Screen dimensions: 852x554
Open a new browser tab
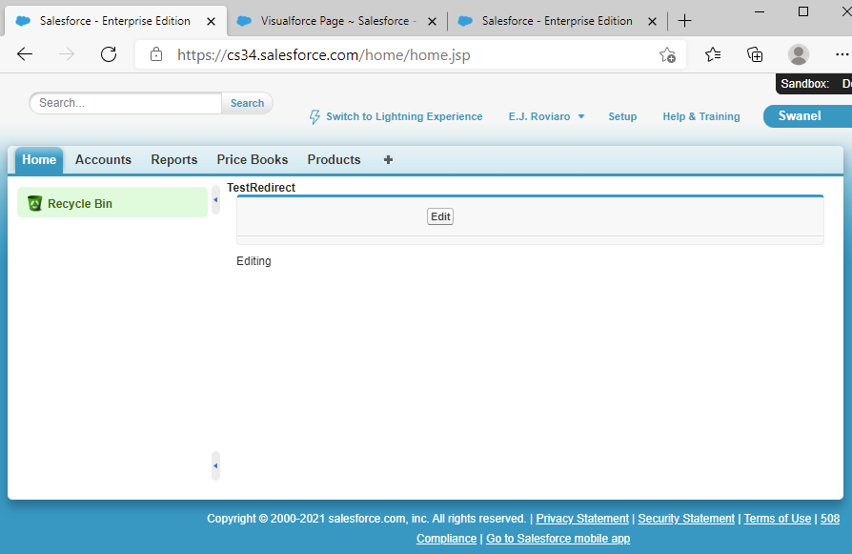pyautogui.click(x=684, y=21)
